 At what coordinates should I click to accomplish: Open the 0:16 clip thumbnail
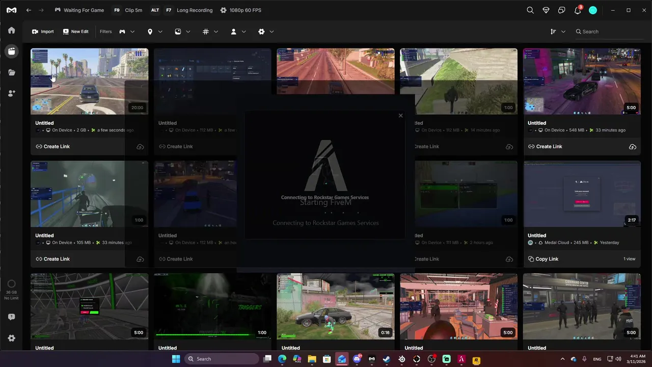pos(335,306)
